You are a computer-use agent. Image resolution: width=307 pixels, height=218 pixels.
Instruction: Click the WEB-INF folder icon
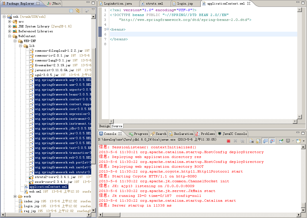(x=20, y=41)
